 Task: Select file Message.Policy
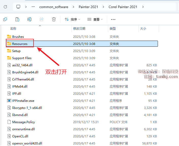[23, 122]
